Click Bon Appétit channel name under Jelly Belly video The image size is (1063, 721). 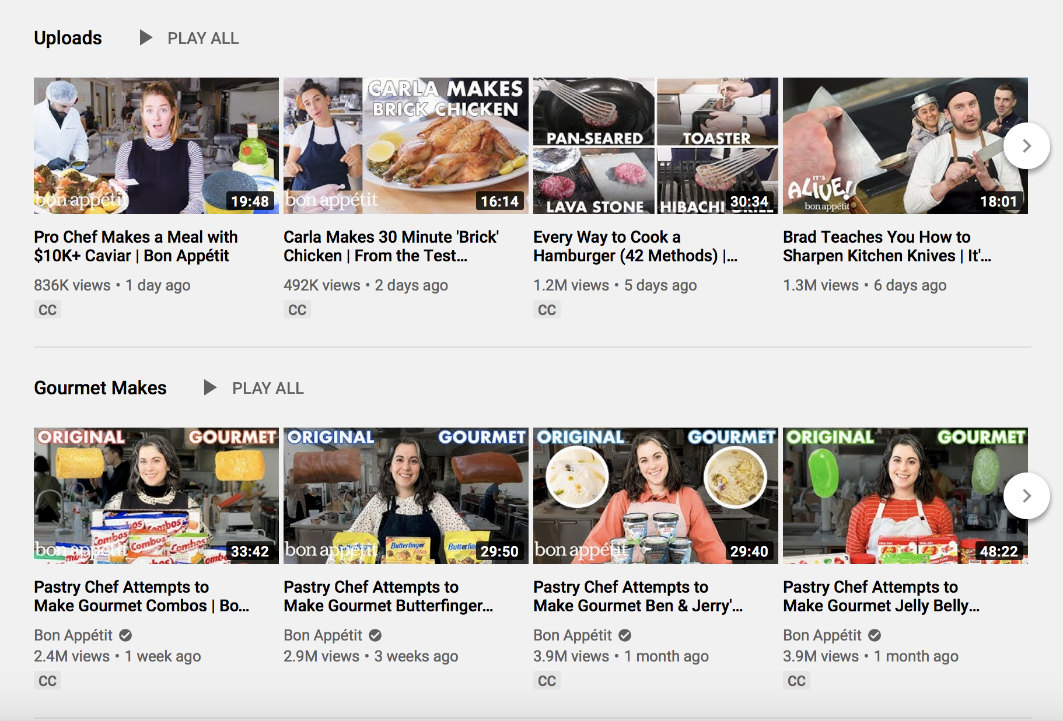pos(822,635)
